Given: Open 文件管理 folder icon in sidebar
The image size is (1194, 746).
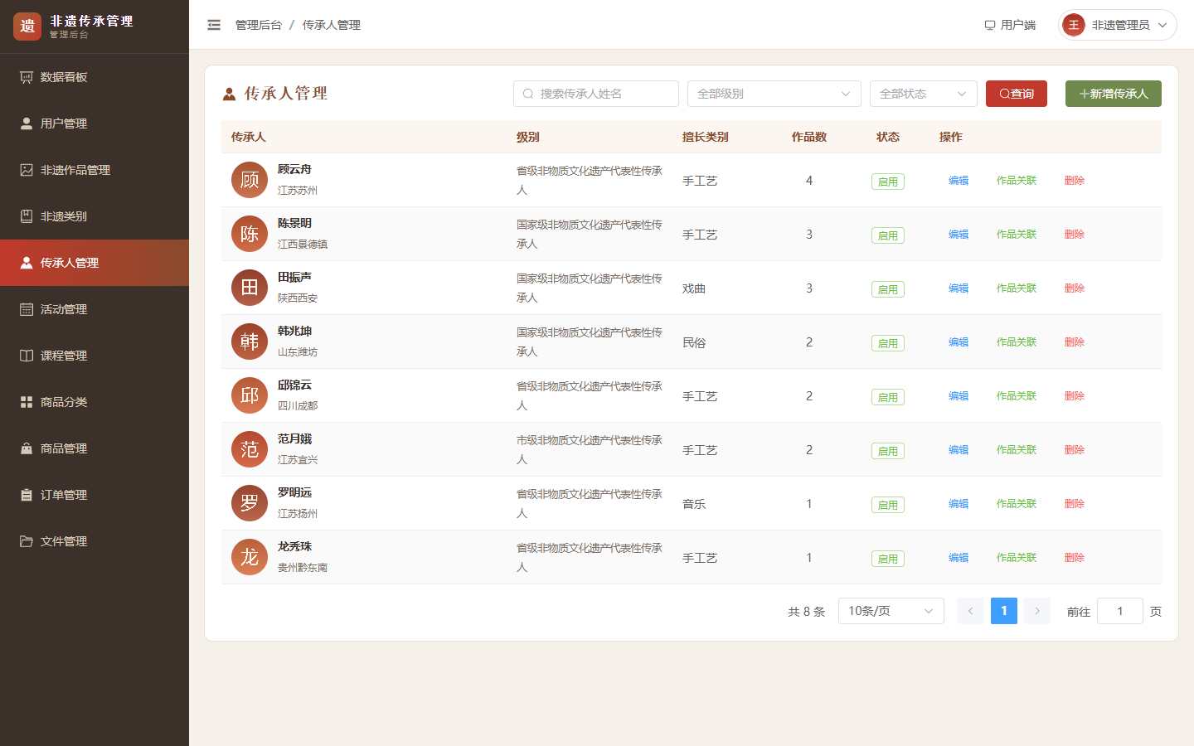Looking at the screenshot, I should [x=27, y=541].
